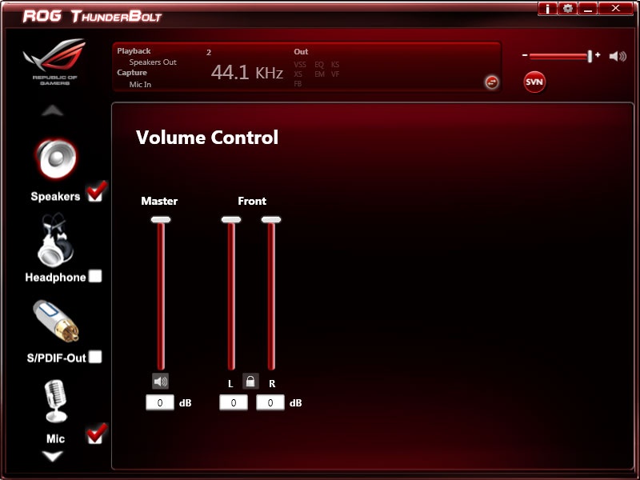This screenshot has height=480, width=640.
Task: Click the Capture label in status panel
Action: [x=132, y=73]
